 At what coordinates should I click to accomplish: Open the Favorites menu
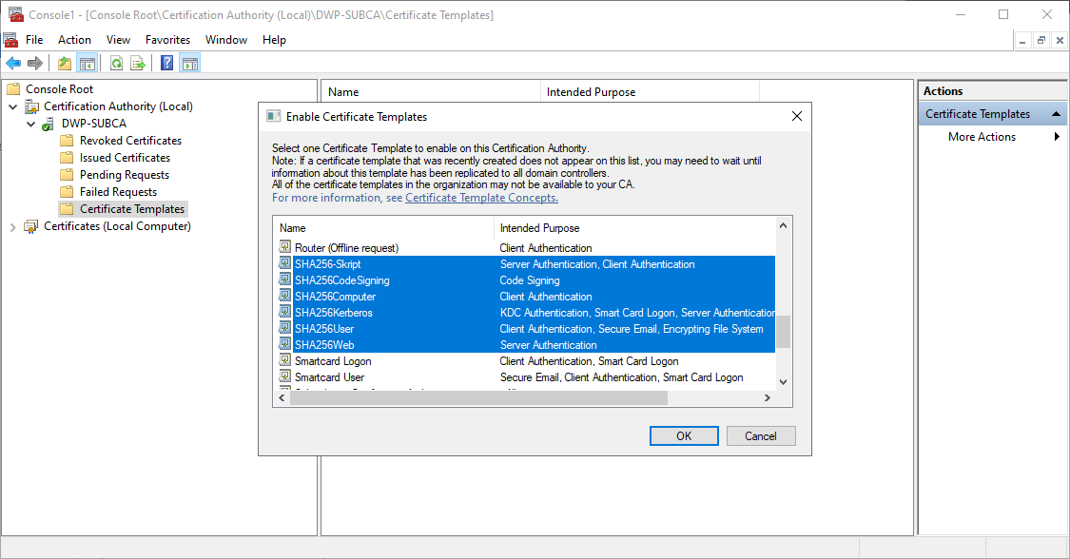pos(167,40)
